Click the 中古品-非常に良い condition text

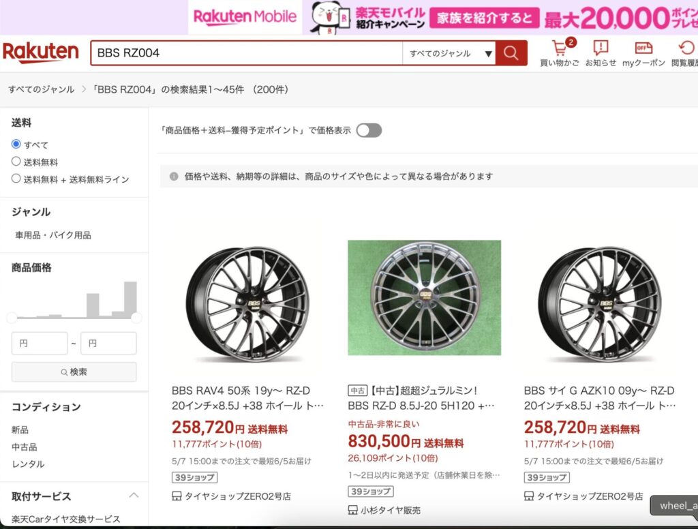tap(384, 424)
